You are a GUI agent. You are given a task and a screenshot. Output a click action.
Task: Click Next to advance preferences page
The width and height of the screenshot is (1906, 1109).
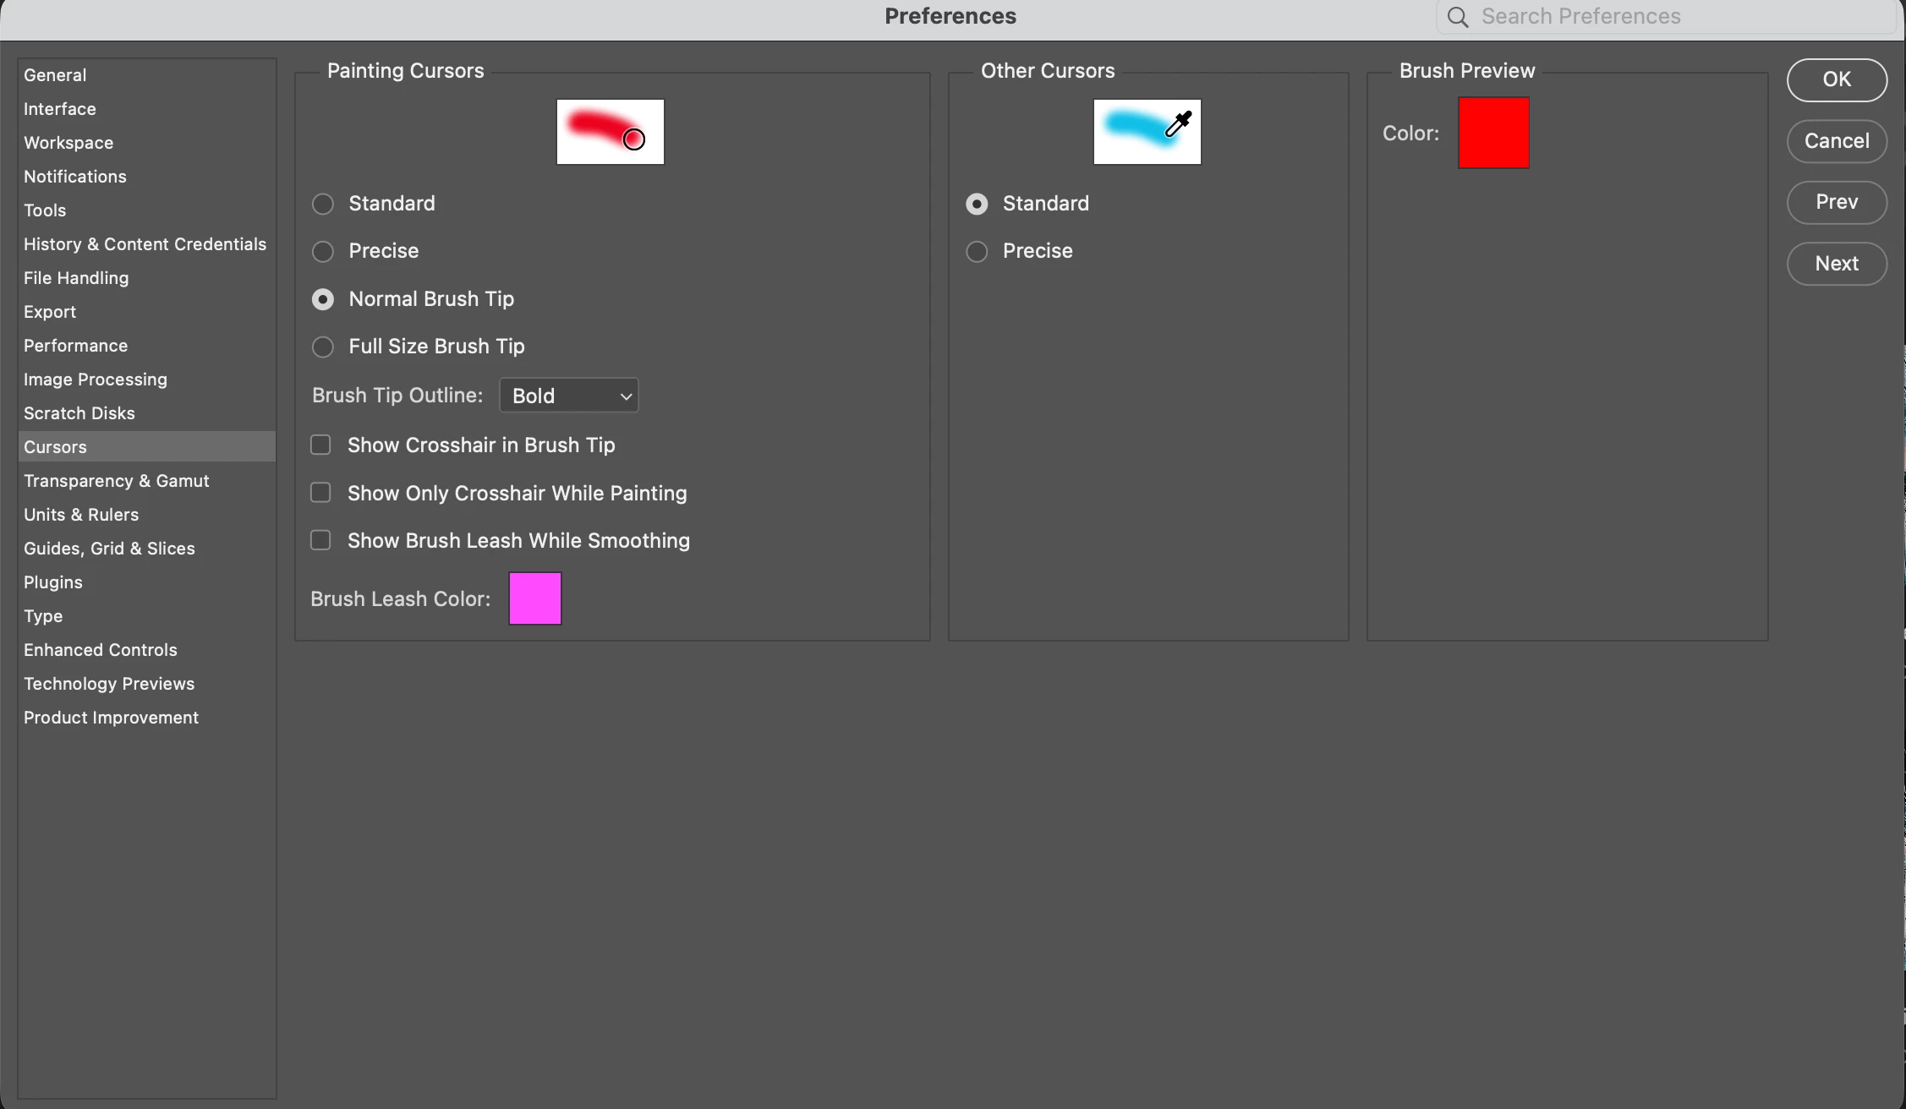pos(1837,264)
